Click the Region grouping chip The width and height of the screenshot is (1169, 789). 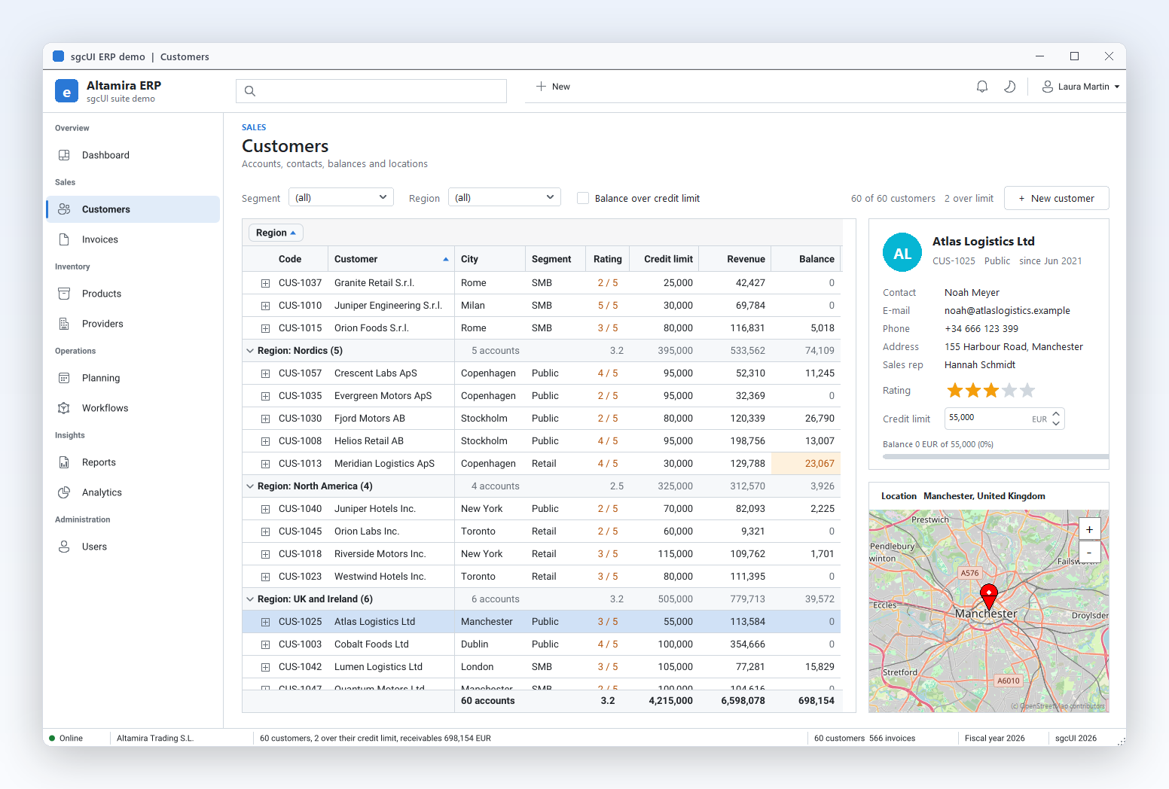click(x=276, y=233)
